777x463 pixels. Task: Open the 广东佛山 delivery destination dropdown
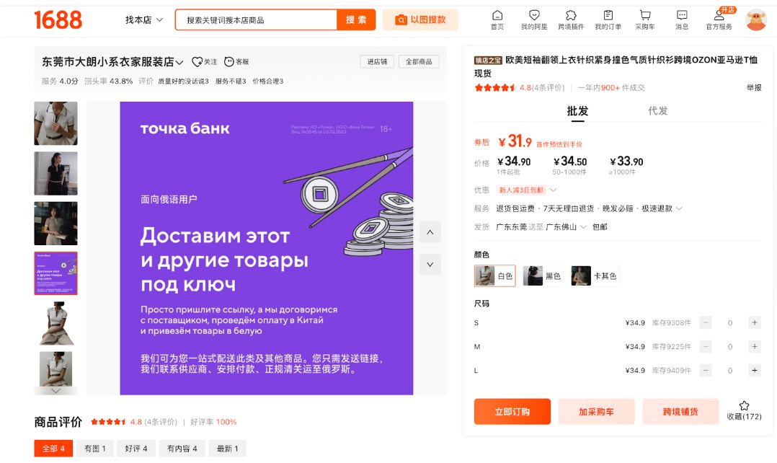point(567,227)
